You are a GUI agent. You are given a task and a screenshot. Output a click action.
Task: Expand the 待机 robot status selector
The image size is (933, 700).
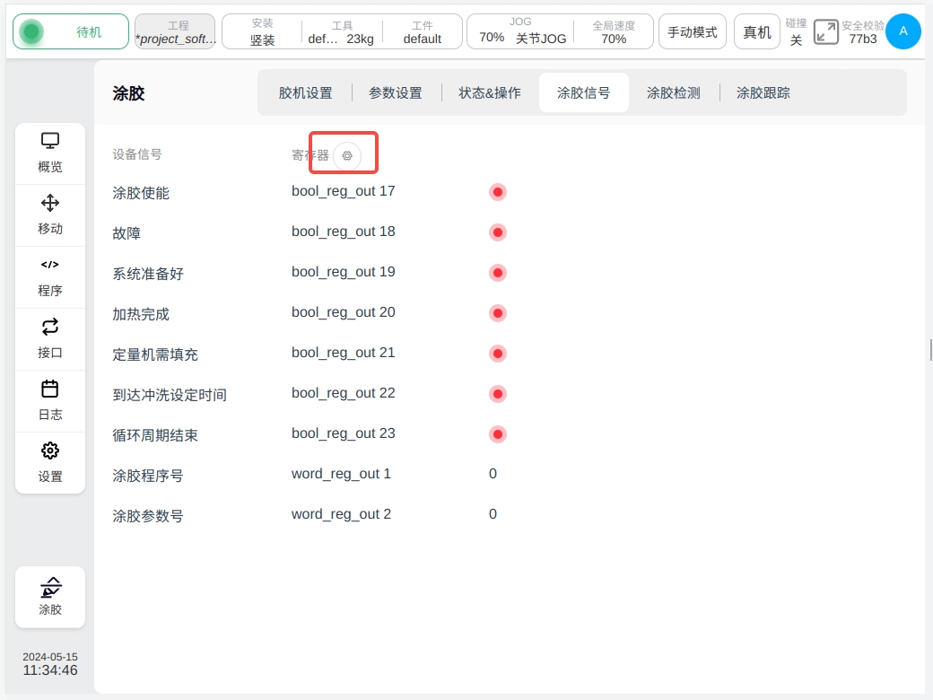(69, 32)
